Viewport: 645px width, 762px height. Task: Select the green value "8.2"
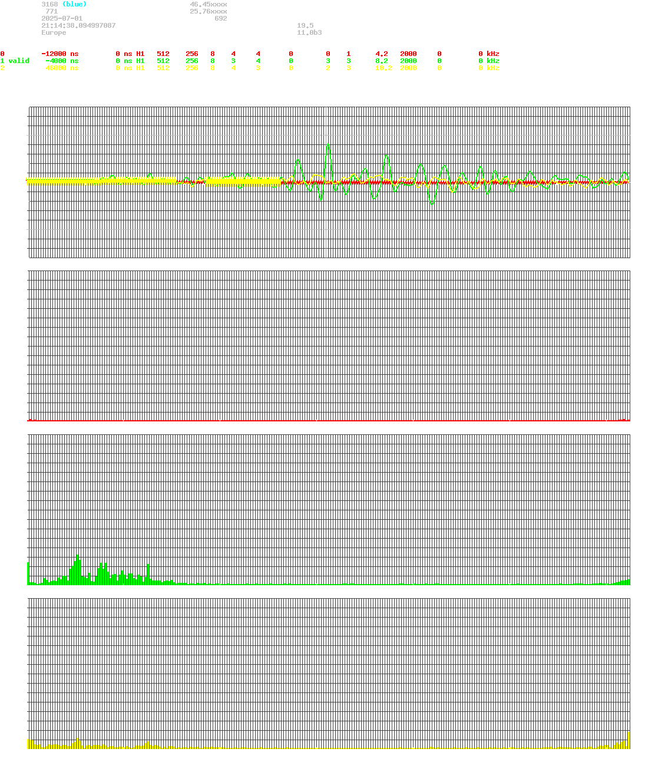(x=382, y=61)
